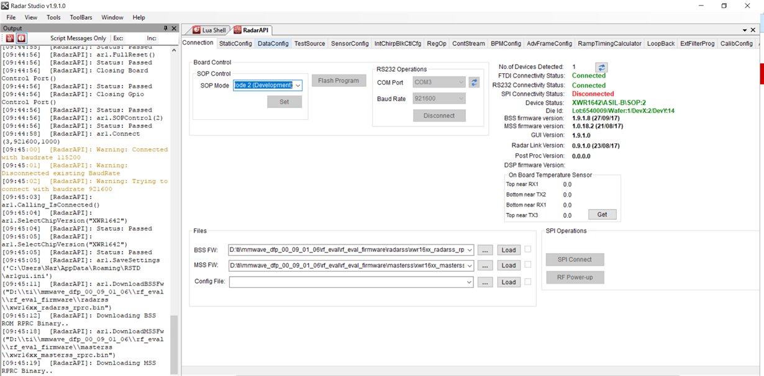Toggle the BSS FW checkbox
Image resolution: width=764 pixels, height=376 pixels.
click(528, 249)
